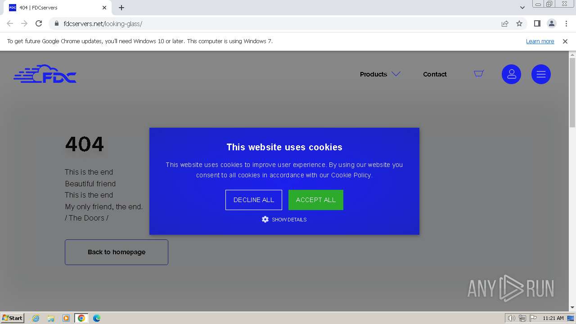Click the Chrome taskbar icon
The image size is (576, 324).
tap(81, 318)
